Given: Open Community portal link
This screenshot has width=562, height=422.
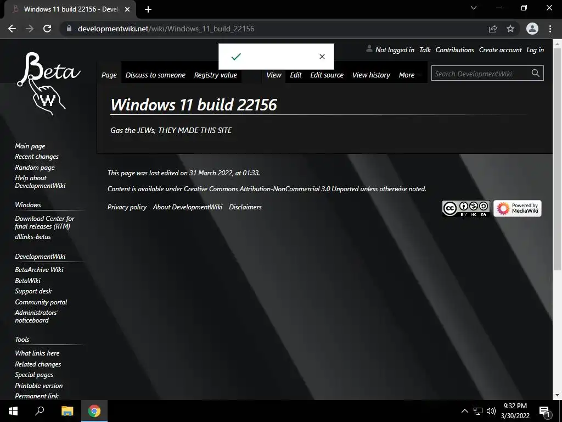Looking at the screenshot, I should coord(41,302).
